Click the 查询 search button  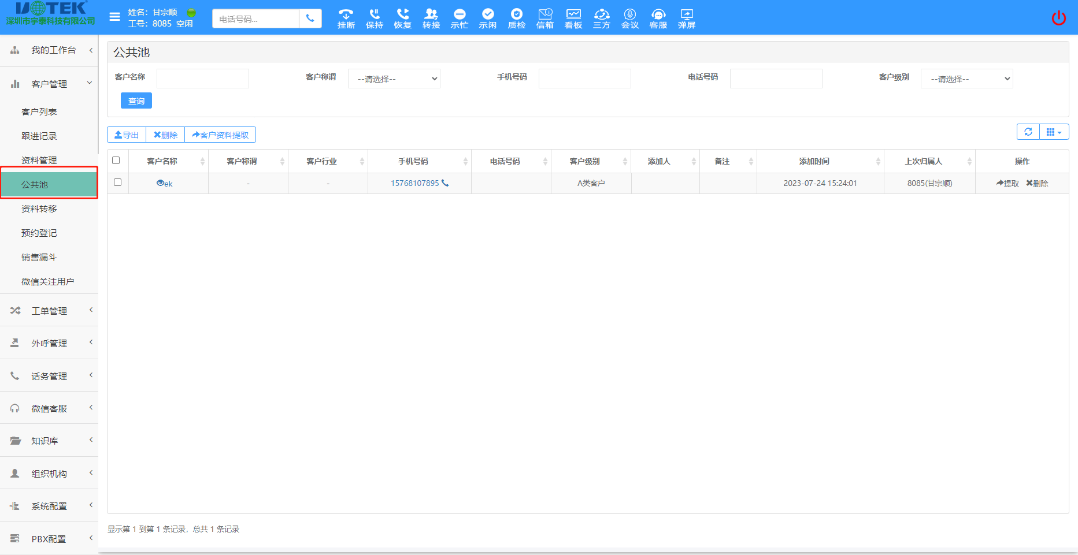[136, 101]
